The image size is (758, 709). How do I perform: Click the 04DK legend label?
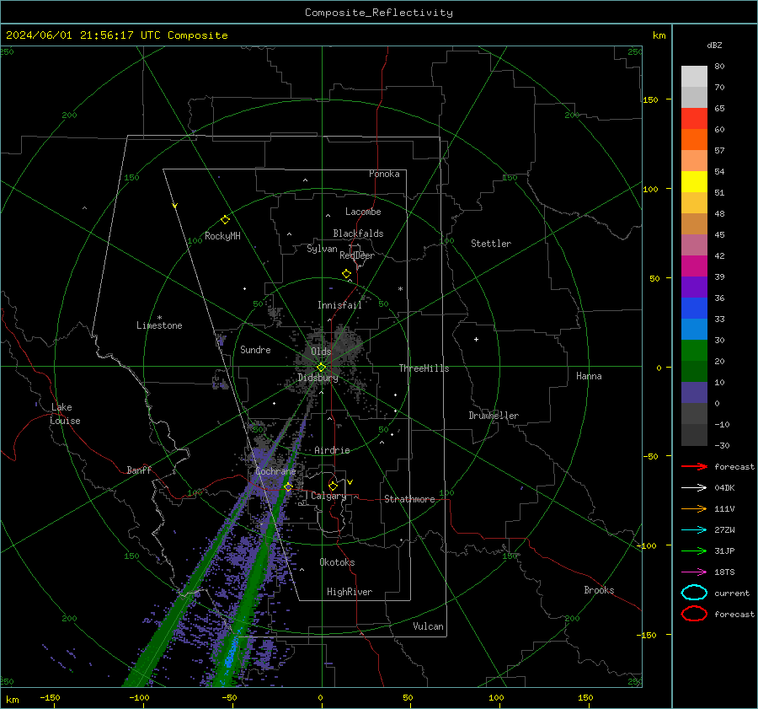pyautogui.click(x=724, y=488)
